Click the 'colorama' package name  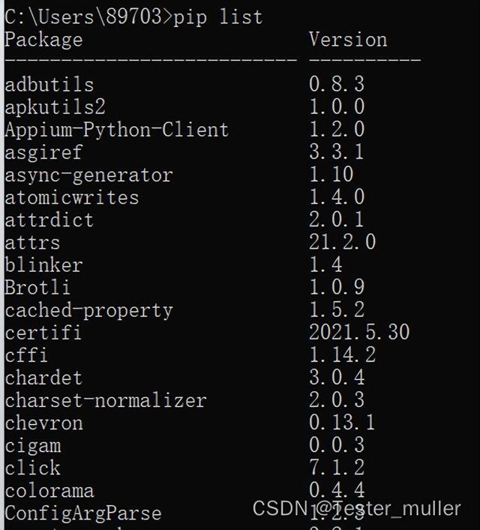pyautogui.click(x=49, y=491)
